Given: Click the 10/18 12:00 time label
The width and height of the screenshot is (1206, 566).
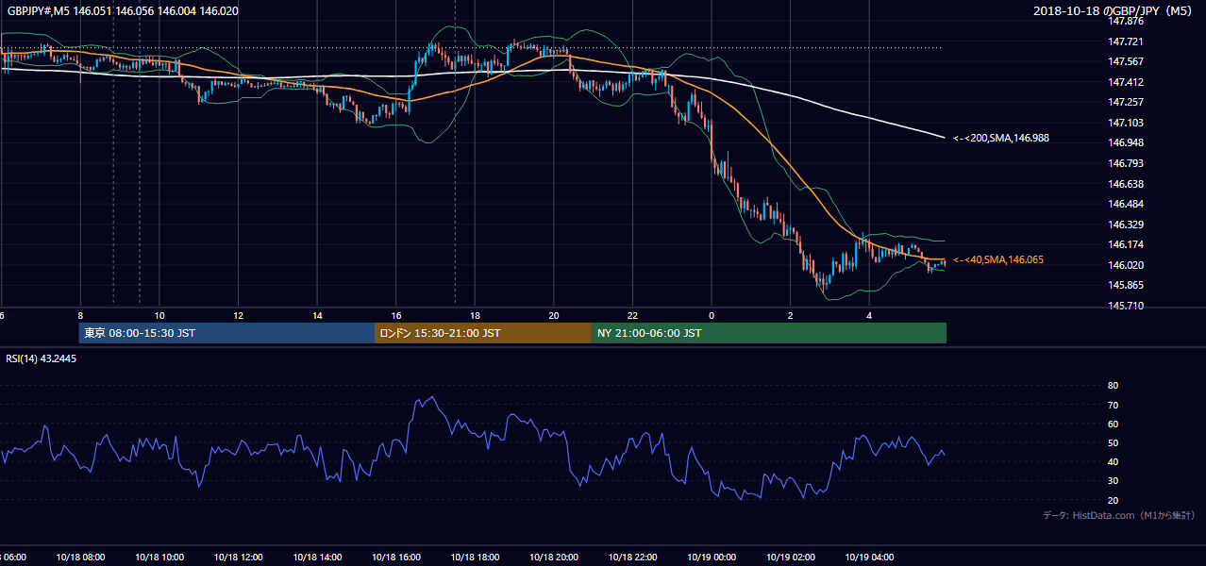Looking at the screenshot, I should [x=238, y=557].
